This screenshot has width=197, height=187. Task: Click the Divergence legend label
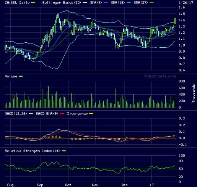77,114
